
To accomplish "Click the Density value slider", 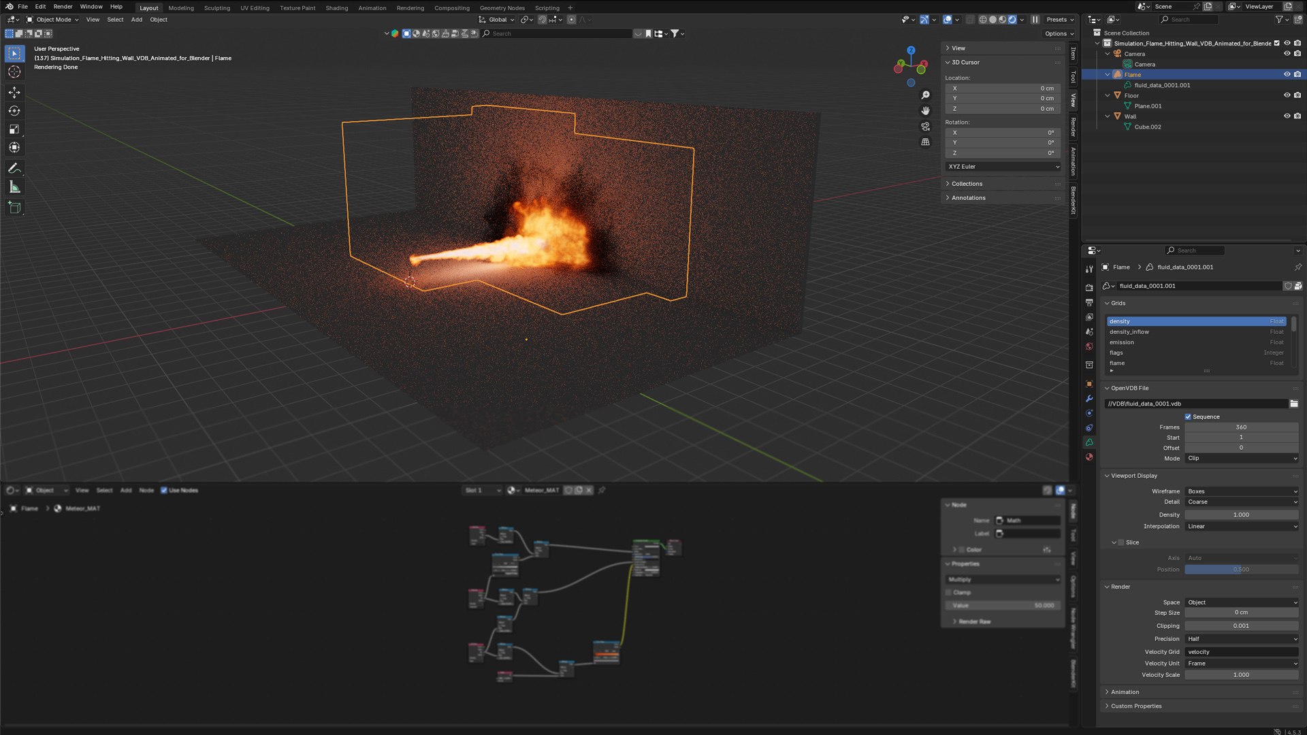I will (x=1241, y=515).
